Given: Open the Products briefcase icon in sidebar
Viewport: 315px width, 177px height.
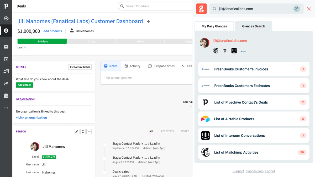Looking at the screenshot, I should coord(6,96).
